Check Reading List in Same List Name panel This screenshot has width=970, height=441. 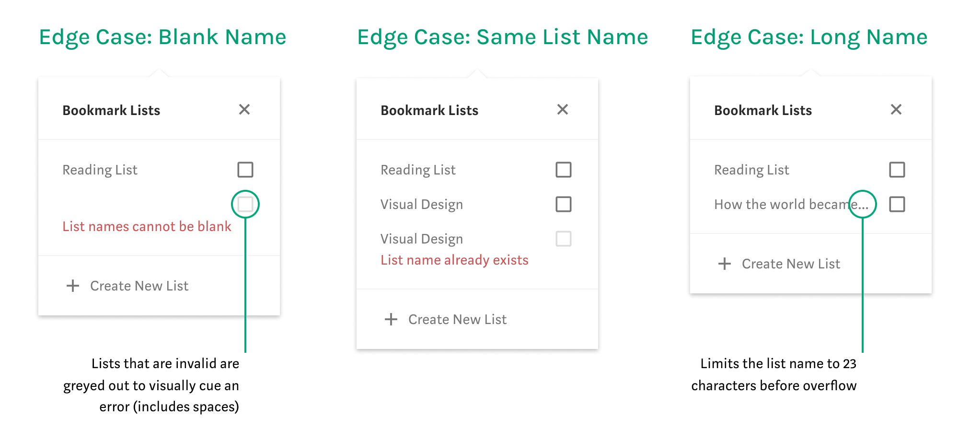click(x=564, y=170)
